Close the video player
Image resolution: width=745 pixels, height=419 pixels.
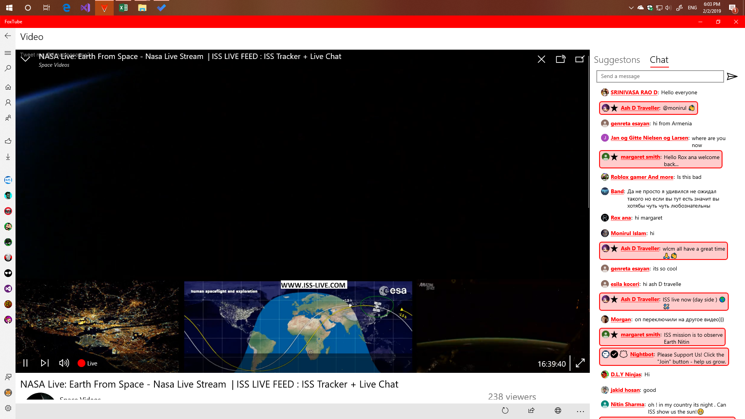click(541, 59)
